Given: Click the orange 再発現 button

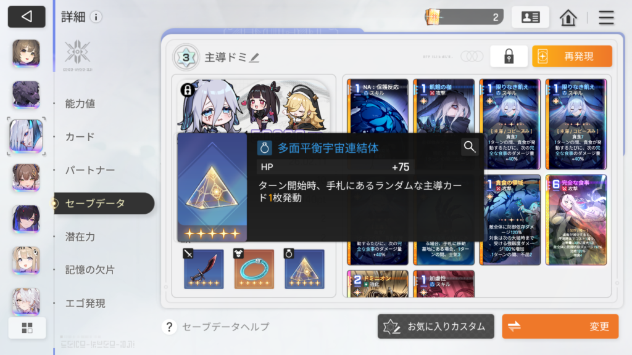Looking at the screenshot, I should [x=572, y=56].
